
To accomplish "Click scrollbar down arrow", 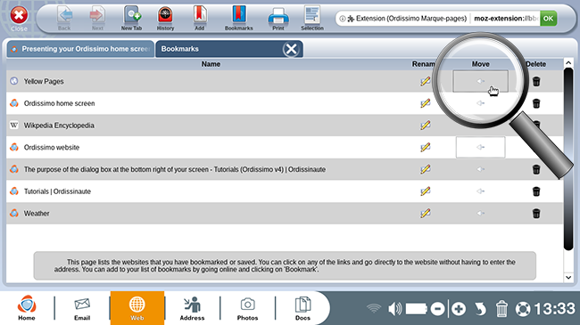I will click(568, 277).
